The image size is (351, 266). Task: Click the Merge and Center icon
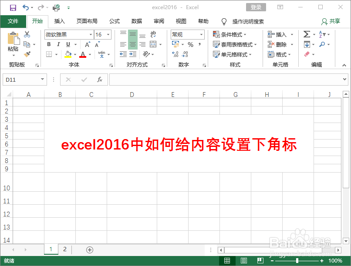(x=153, y=44)
